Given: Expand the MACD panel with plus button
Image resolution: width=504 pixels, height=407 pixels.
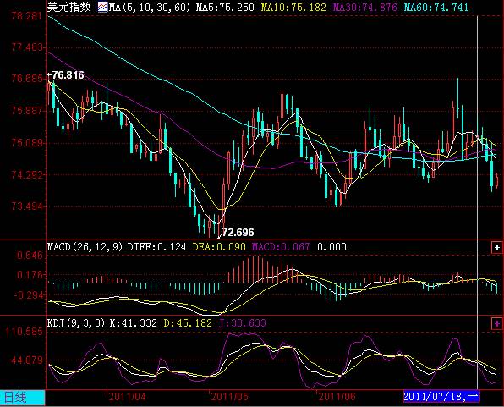Looking at the screenshot, I should pos(497,247).
